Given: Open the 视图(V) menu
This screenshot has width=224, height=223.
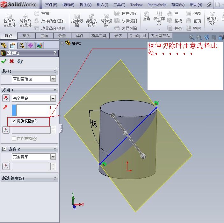Looking at the screenshot, I should click(x=85, y=5).
